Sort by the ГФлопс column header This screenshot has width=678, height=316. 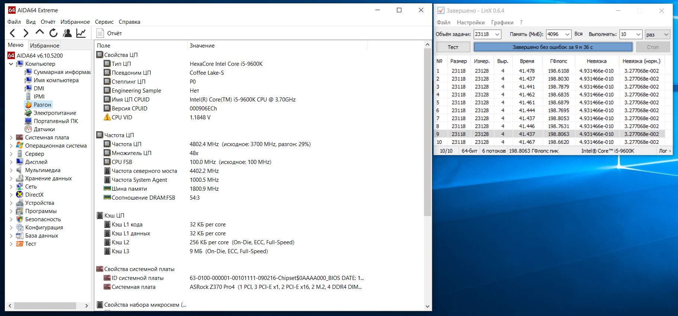tap(558, 61)
